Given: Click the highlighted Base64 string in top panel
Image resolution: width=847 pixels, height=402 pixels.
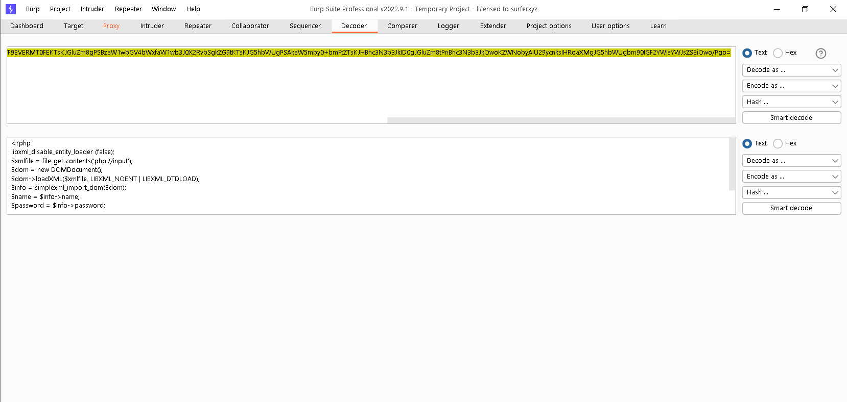Looking at the screenshot, I should (369, 53).
